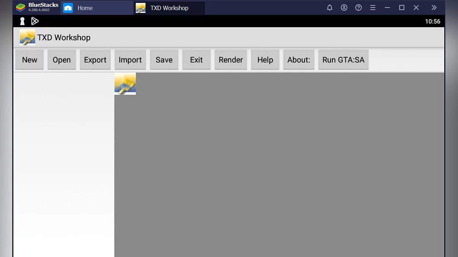This screenshot has width=458, height=257.
Task: Open the BlueStacks account profile icon
Action: [x=344, y=8]
